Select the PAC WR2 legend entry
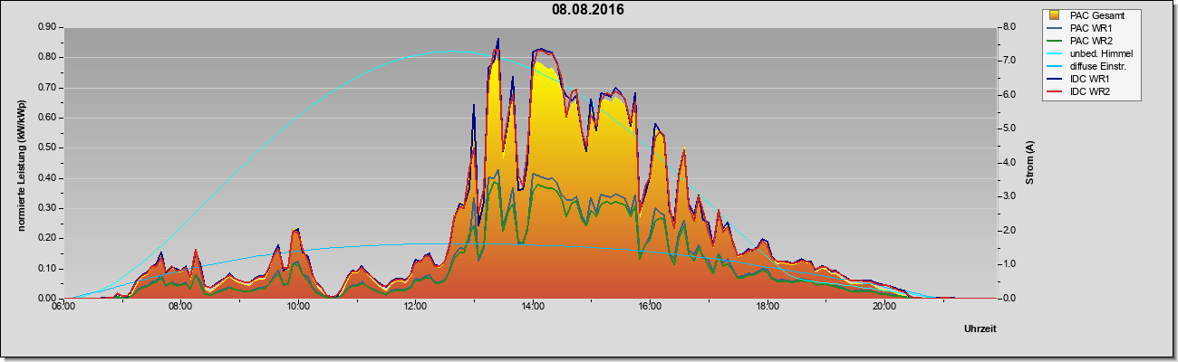Image resolution: width=1178 pixels, height=362 pixels. tap(1091, 41)
